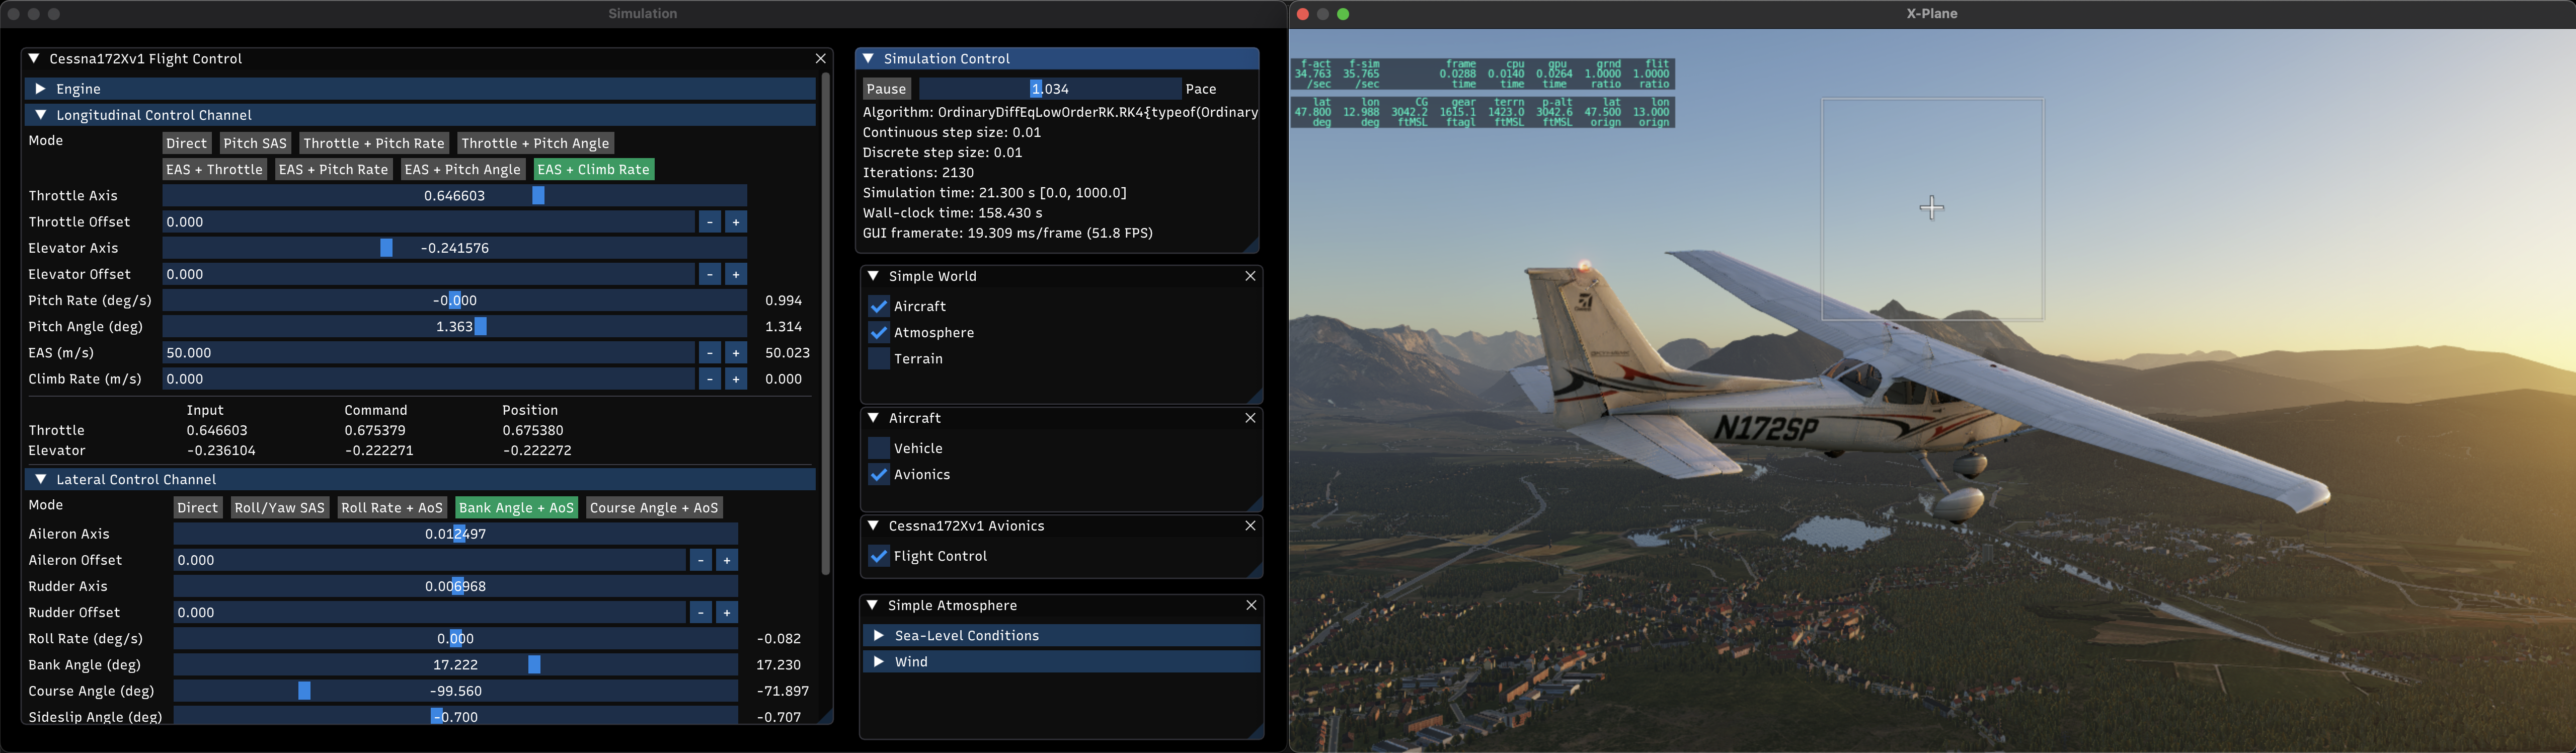Adjust the Bank Angle slider
The height and width of the screenshot is (753, 2576).
(456, 665)
